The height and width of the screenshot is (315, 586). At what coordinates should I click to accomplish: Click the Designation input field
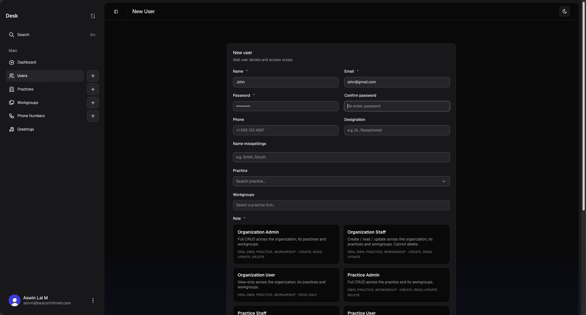coord(397,130)
